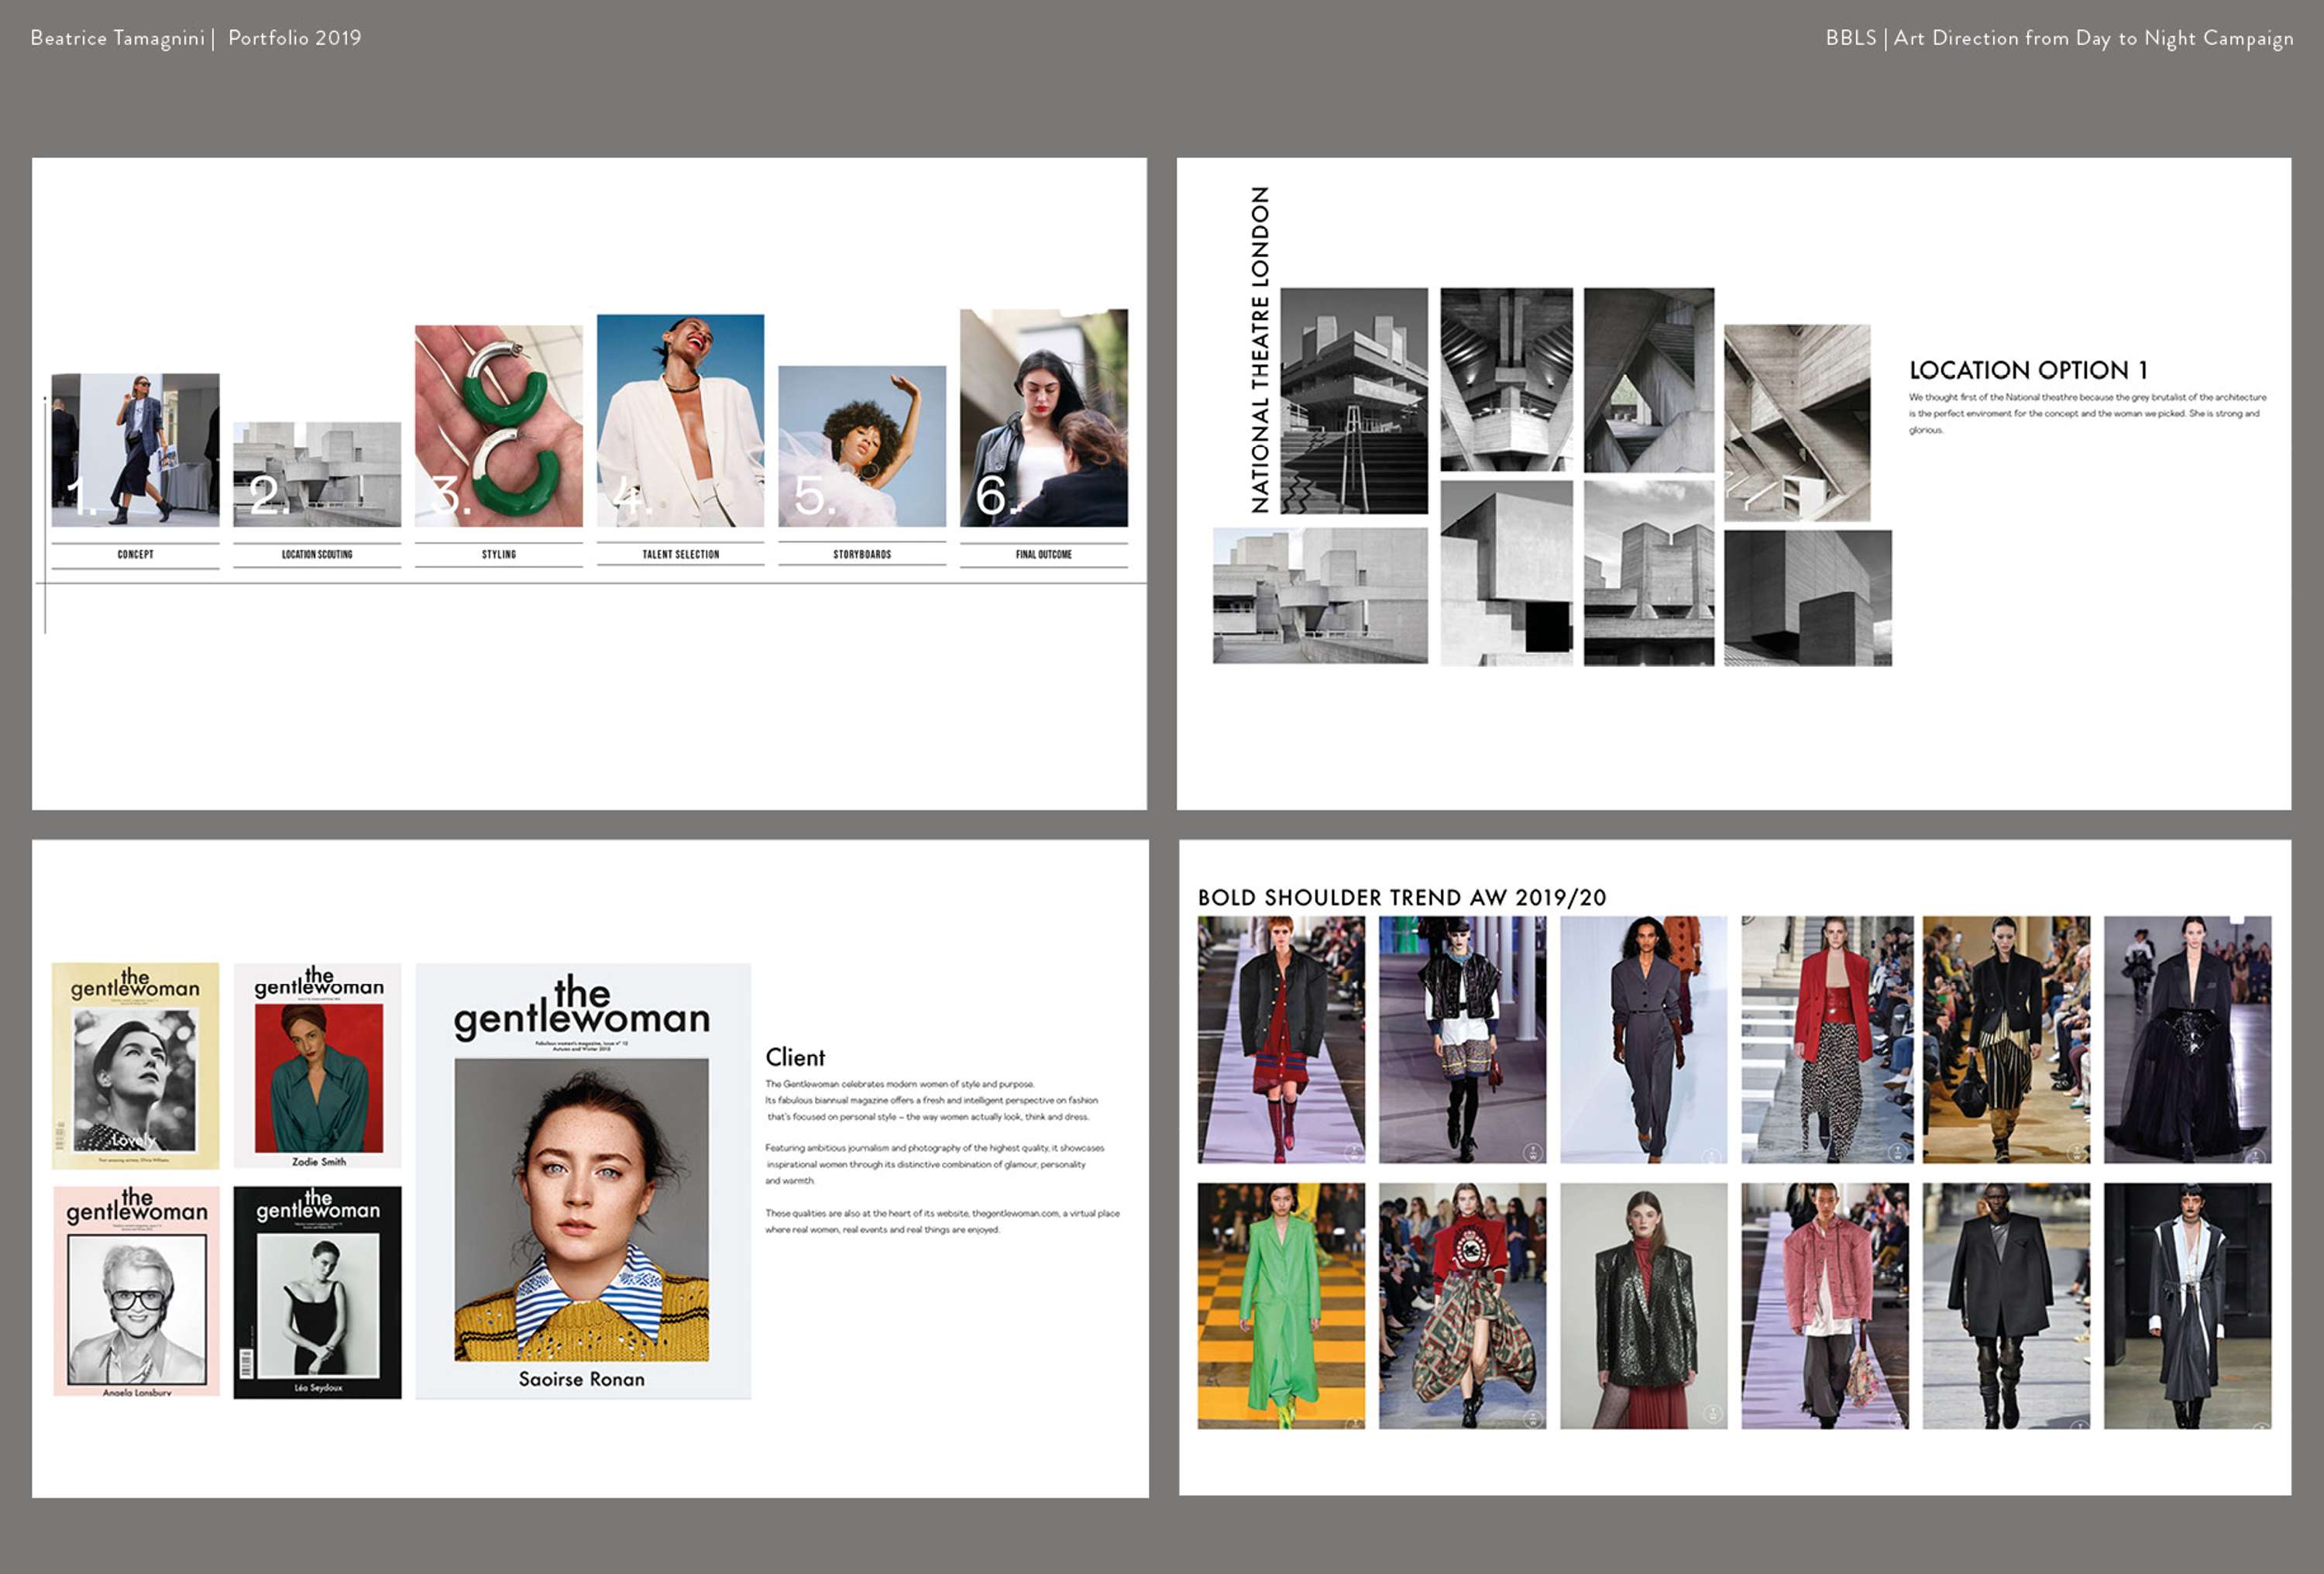Select the concrete towers photo under cloudy sky

pyautogui.click(x=1649, y=573)
